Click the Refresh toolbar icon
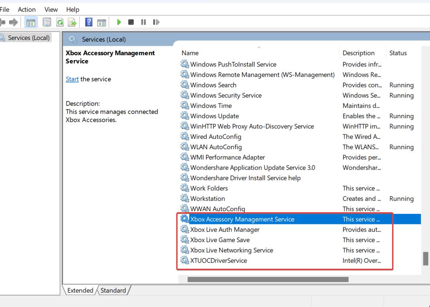Image resolution: width=430 pixels, height=307 pixels. point(60,22)
